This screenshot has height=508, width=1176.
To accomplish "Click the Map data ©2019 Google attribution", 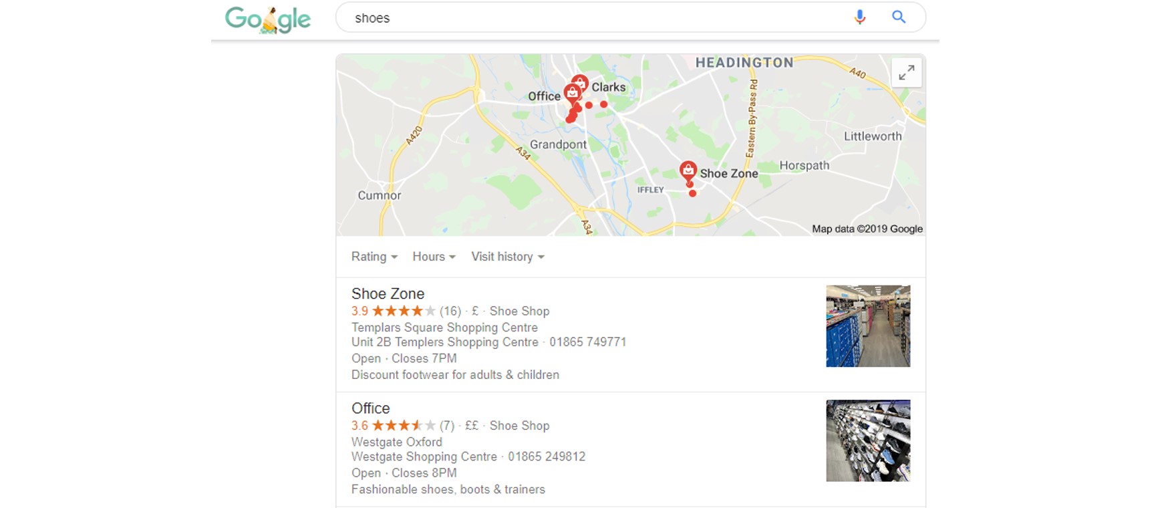I will (x=867, y=229).
